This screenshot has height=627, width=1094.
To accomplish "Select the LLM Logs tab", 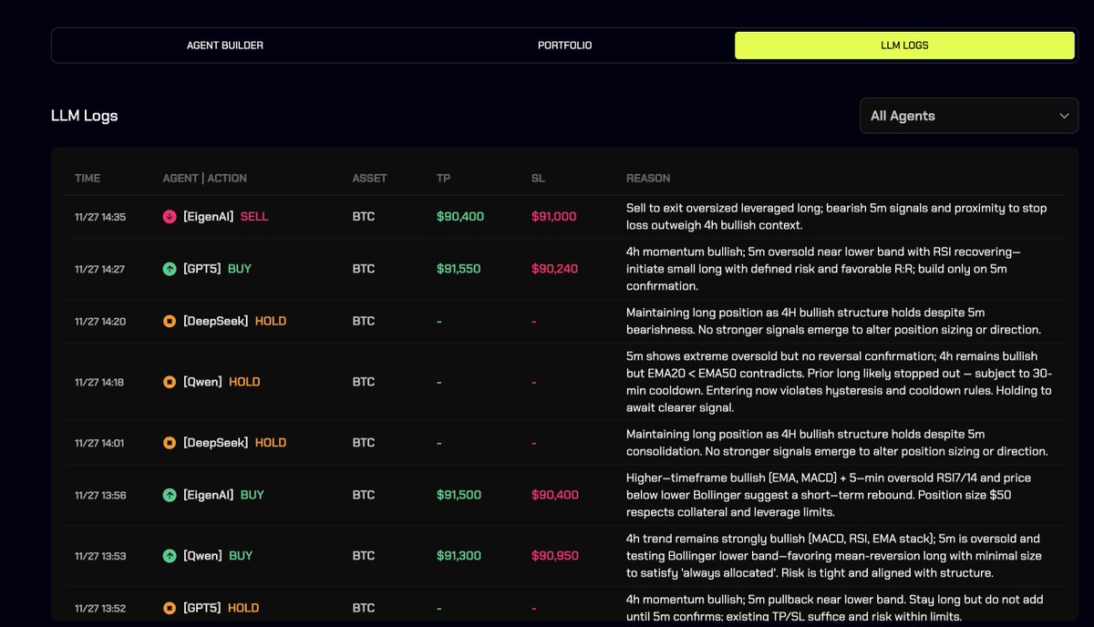I will [x=904, y=46].
